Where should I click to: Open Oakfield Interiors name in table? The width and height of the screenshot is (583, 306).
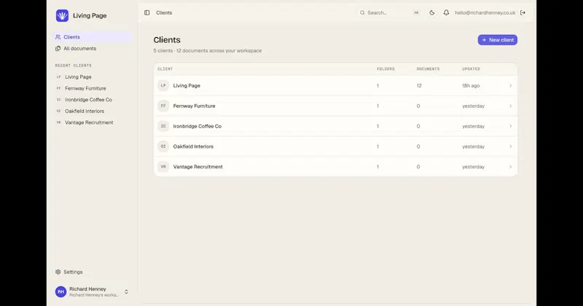[x=193, y=146]
